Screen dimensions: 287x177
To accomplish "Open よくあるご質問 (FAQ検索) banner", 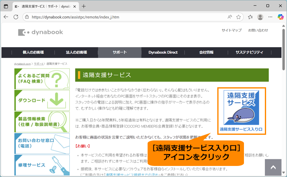I will [x=42, y=79].
